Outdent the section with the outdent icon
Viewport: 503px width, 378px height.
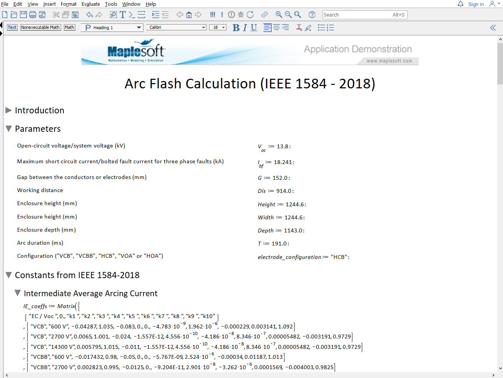(x=165, y=15)
